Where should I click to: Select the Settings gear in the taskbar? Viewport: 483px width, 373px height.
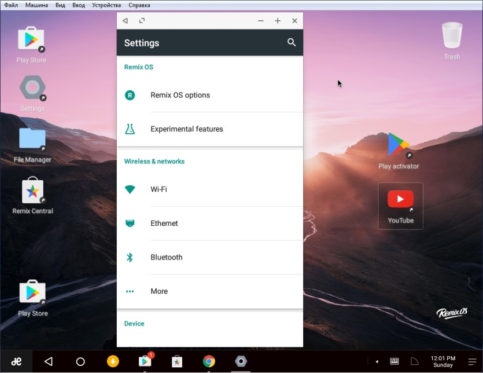click(241, 361)
